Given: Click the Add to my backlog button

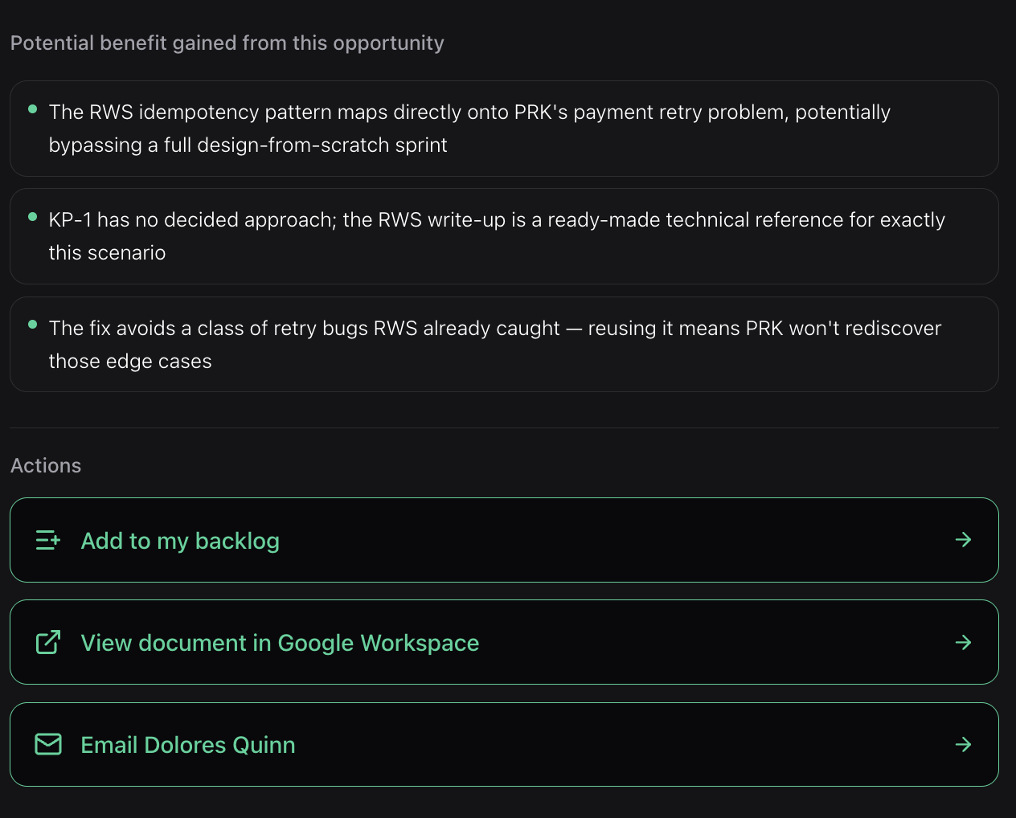Looking at the screenshot, I should coord(504,540).
